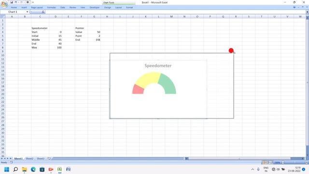
Task: Jump to the last sheet with the scroll arrow
Action: click(11, 159)
